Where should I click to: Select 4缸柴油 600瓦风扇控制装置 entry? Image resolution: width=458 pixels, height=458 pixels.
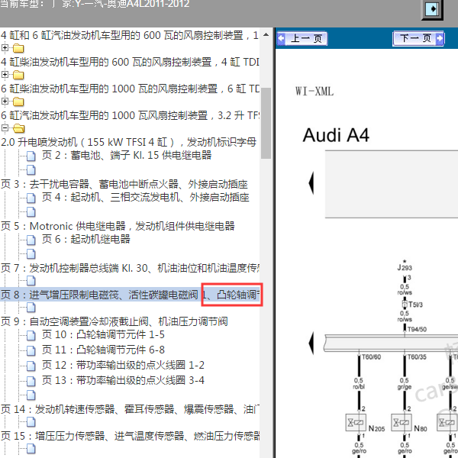click(130, 62)
